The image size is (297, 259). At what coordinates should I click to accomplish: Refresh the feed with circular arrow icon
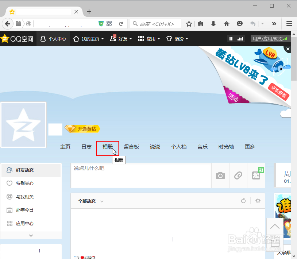(243, 201)
